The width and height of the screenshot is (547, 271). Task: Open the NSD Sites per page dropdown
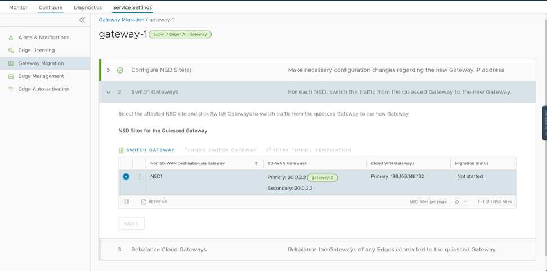click(460, 201)
